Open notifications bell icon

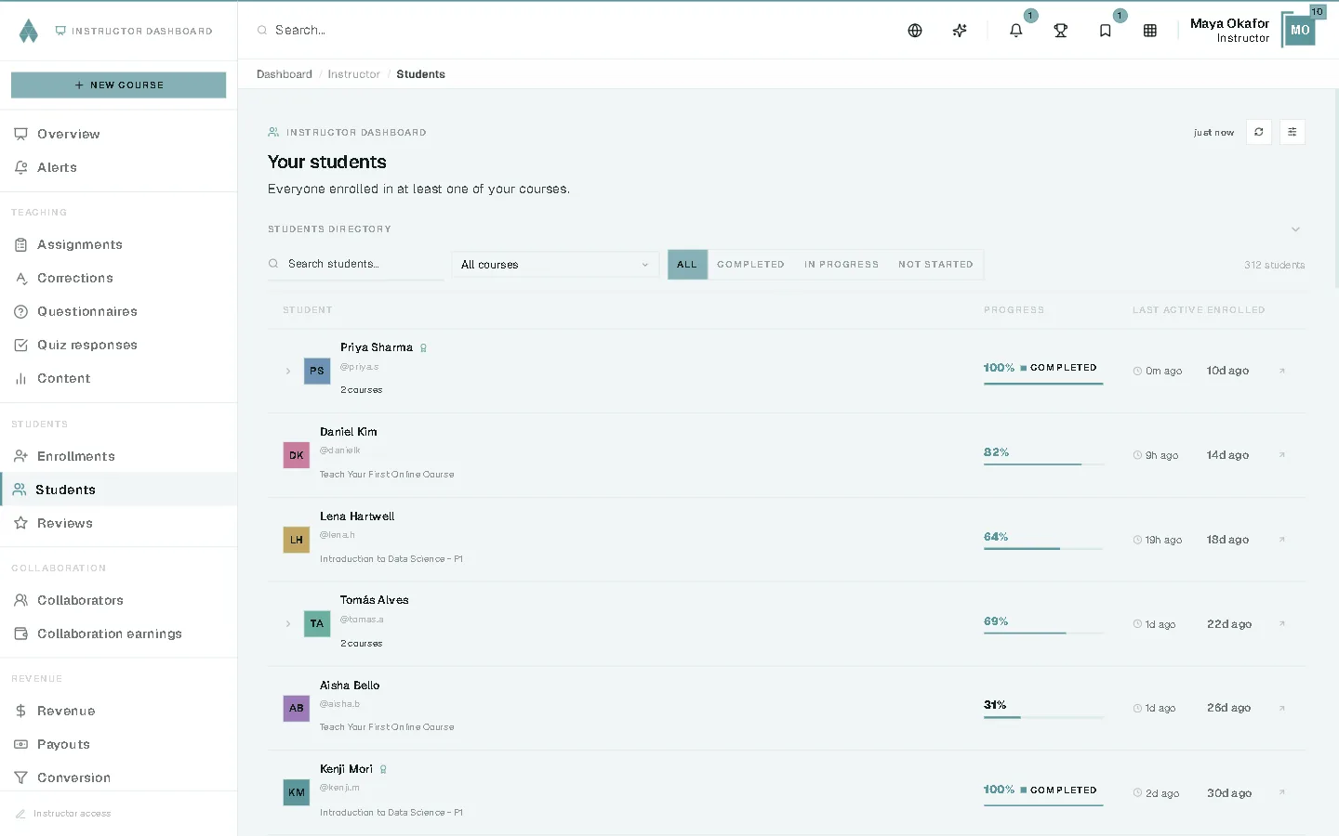pyautogui.click(x=1016, y=31)
